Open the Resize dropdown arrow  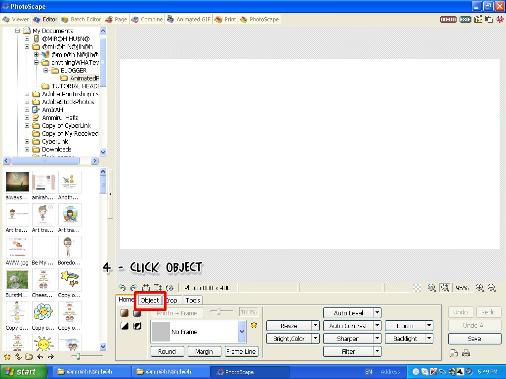pos(316,326)
